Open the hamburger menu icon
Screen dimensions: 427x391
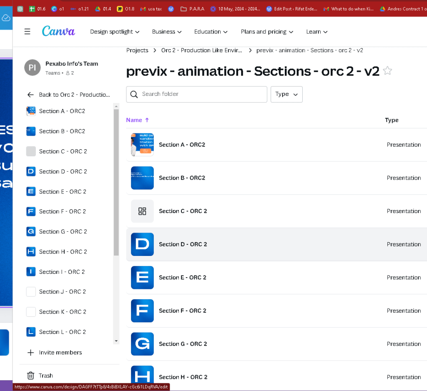pos(27,32)
